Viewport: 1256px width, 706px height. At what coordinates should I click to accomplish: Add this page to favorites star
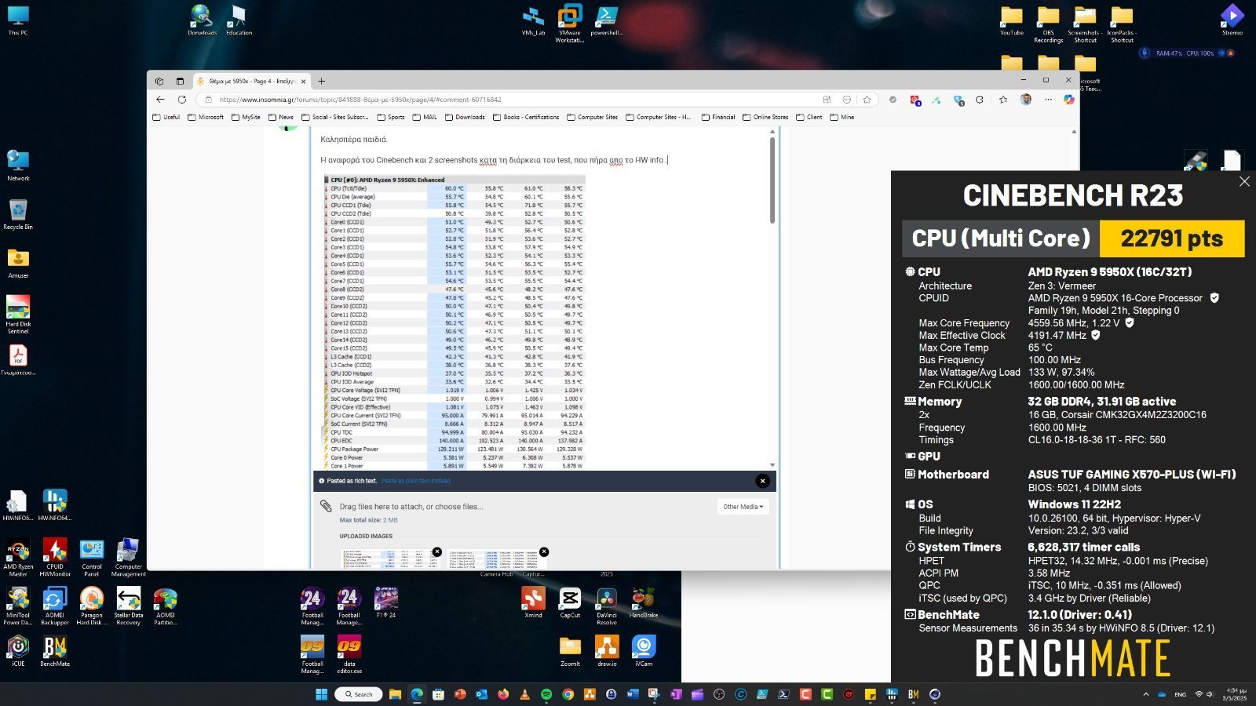867,100
